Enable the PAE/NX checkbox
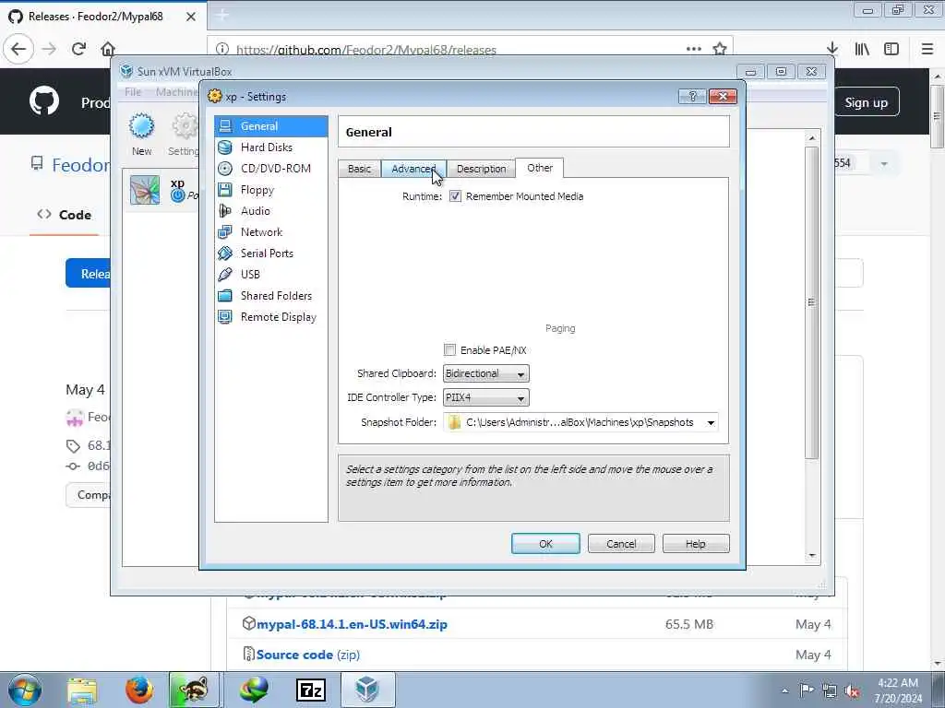945x708 pixels. 449,349
